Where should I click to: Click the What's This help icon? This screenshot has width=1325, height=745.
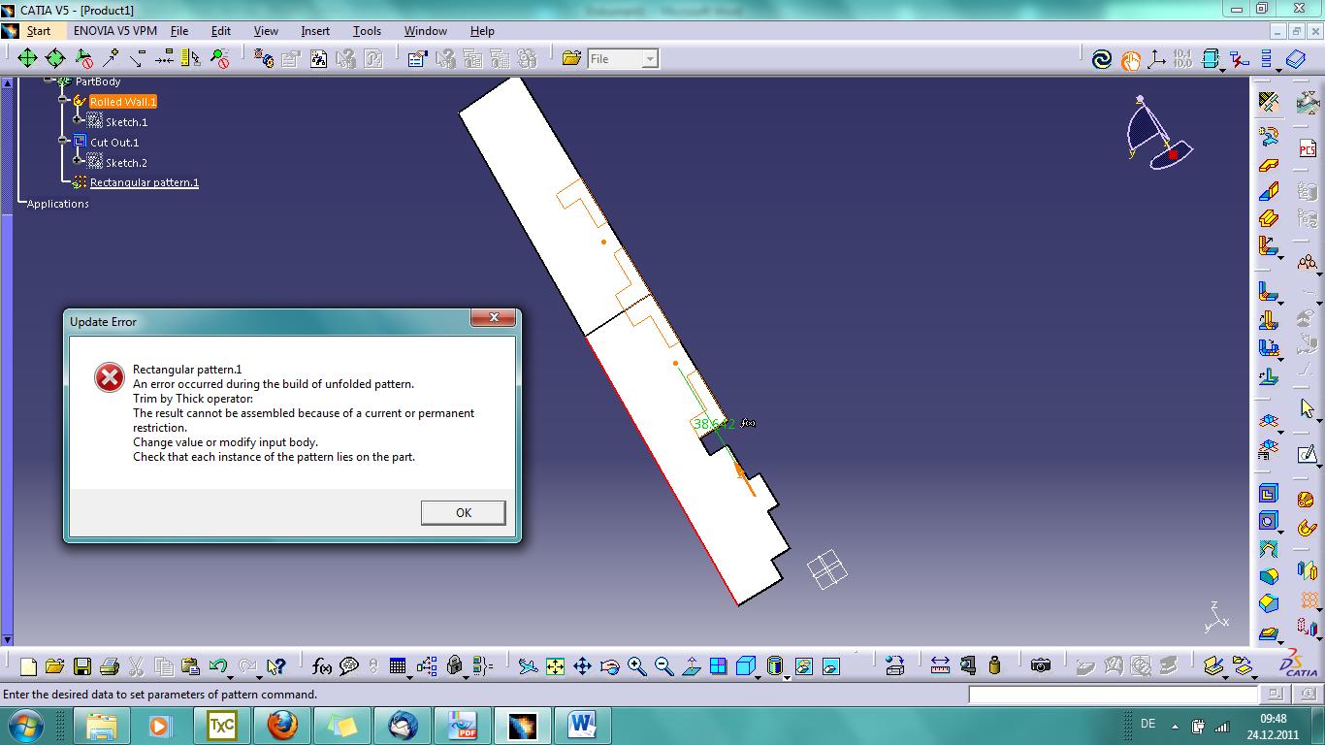point(276,666)
